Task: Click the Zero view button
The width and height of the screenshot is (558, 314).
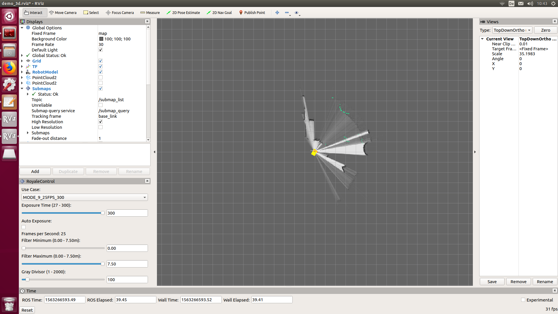Action: (546, 30)
